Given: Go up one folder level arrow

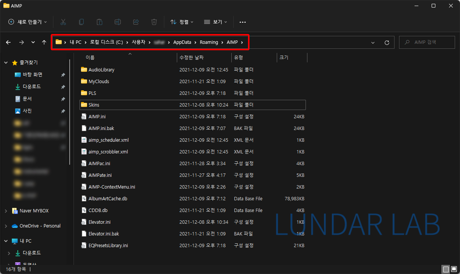Looking at the screenshot, I should pos(44,42).
